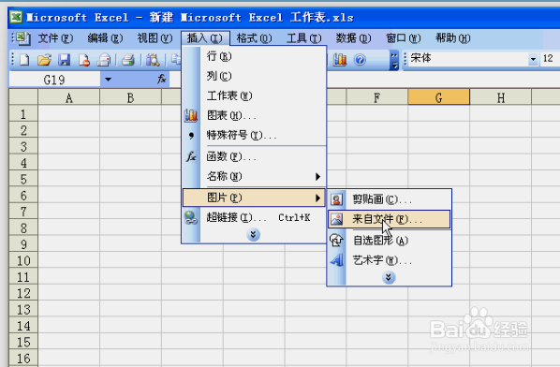This screenshot has height=367, width=560.
Task: Choose 工作表(W) from the Insert menu
Action: [254, 95]
